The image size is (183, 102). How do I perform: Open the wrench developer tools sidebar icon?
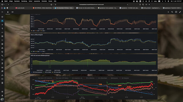coord(2,56)
